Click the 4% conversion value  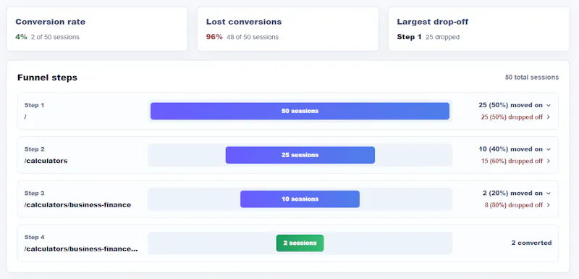point(21,37)
